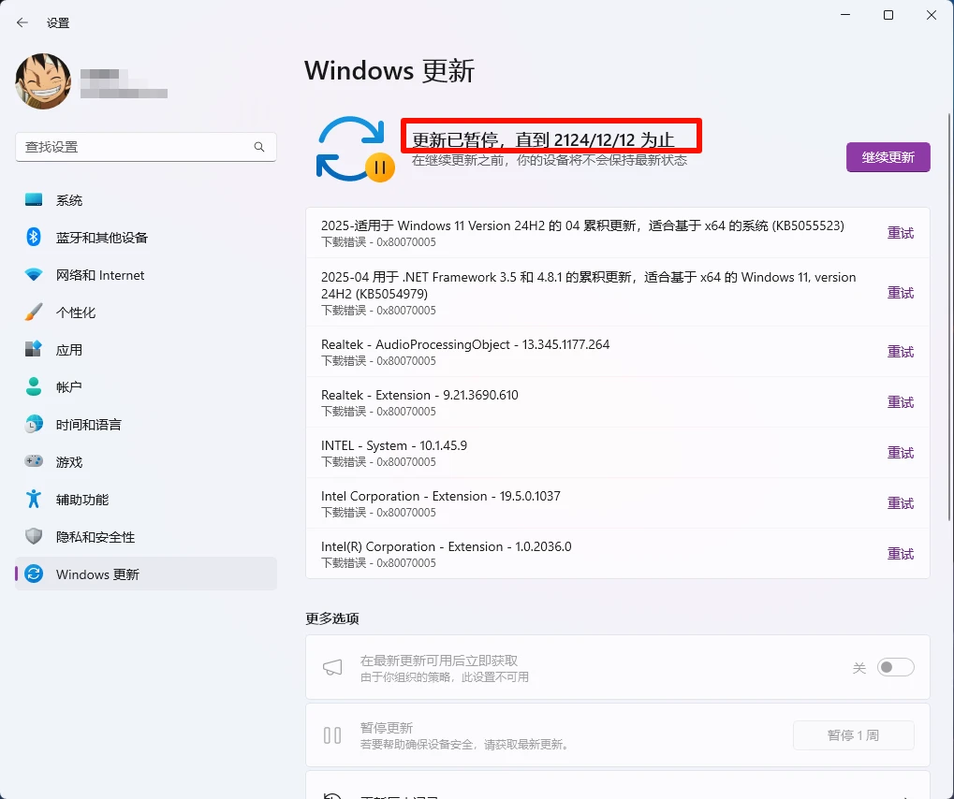The height and width of the screenshot is (799, 954).
Task: Click the 查找设置 search field
Action: point(145,147)
